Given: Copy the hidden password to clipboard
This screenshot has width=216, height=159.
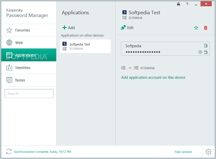Looking at the screenshot, I should click(x=206, y=52).
